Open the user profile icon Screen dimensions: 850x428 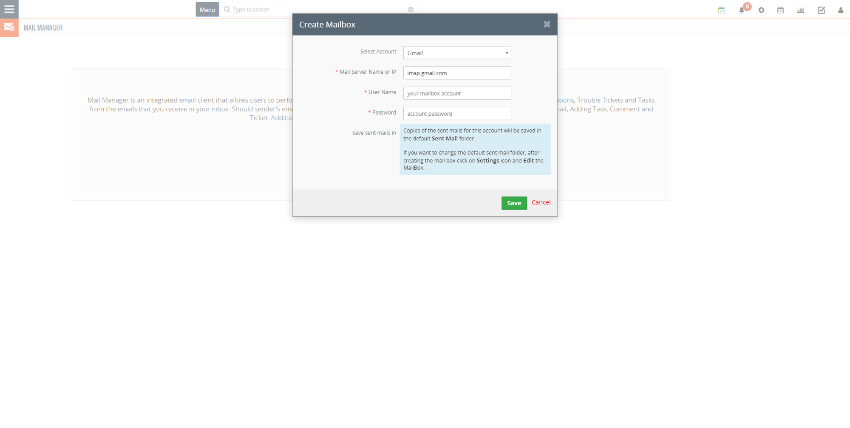tap(841, 10)
